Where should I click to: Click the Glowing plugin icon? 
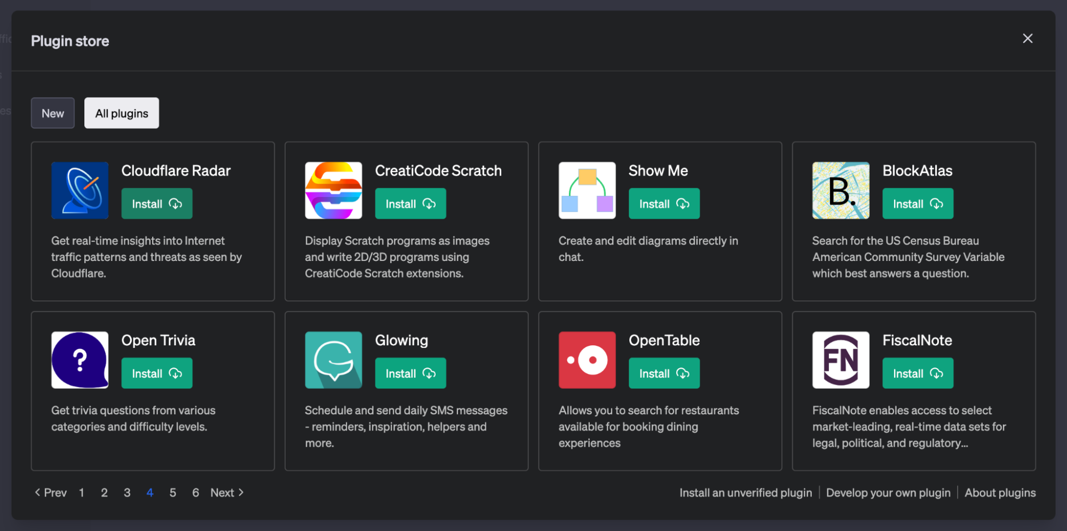(334, 360)
